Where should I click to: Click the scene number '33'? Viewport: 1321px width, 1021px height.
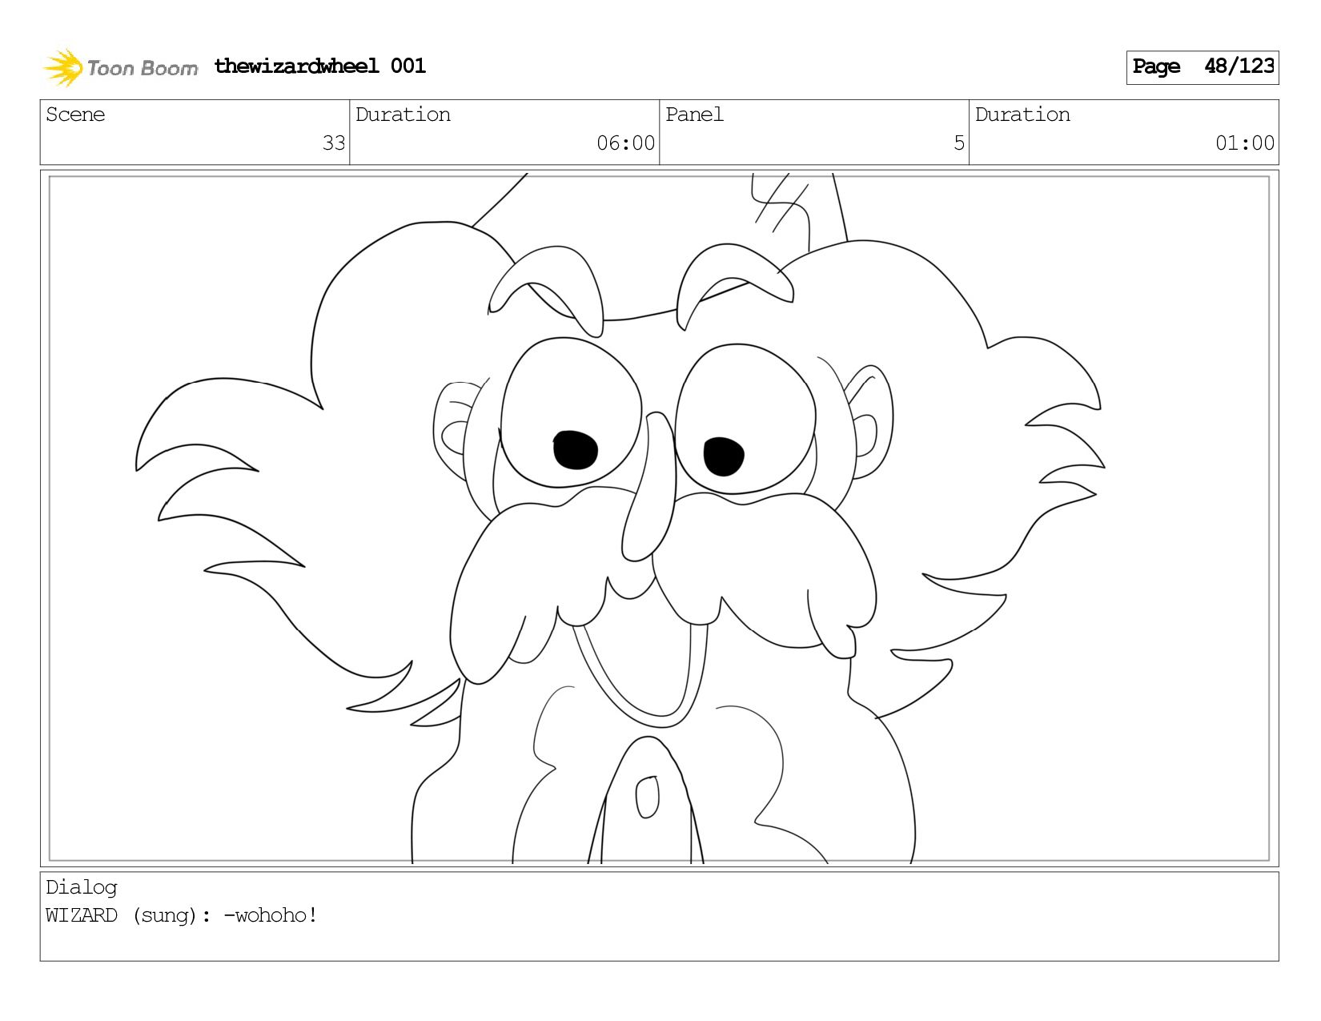(x=334, y=143)
